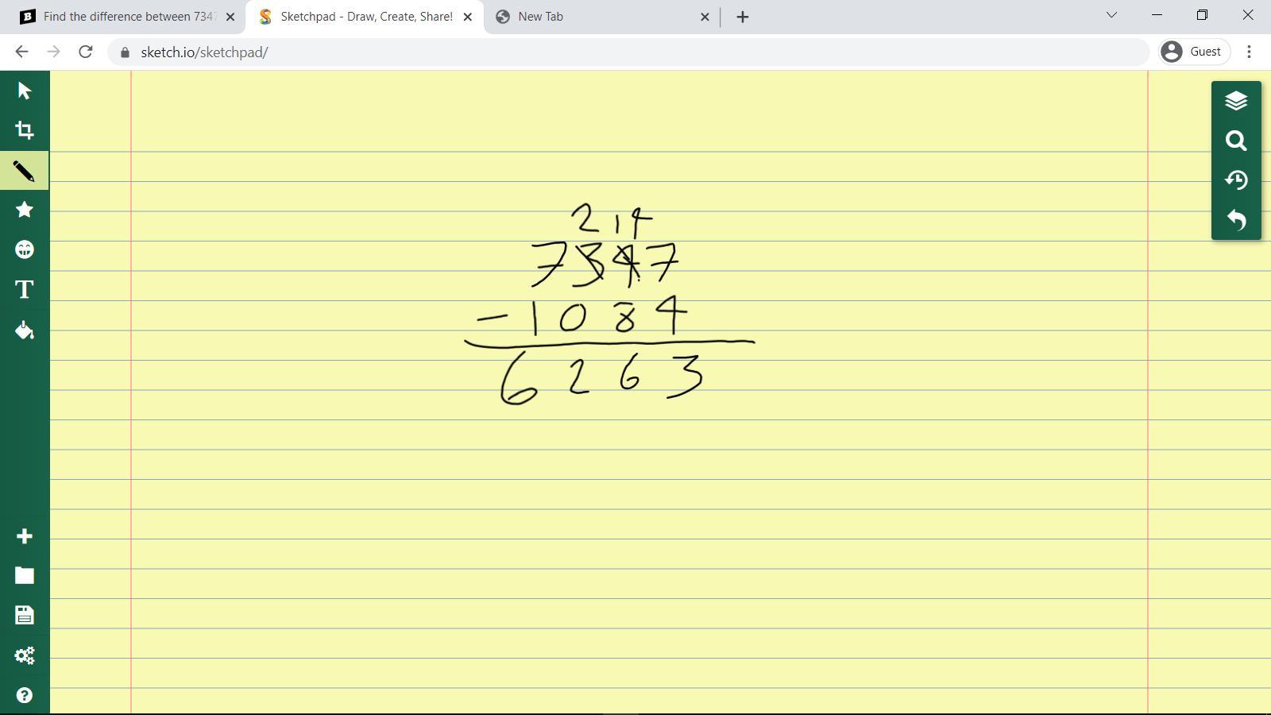
Task: Open the Layers panel icon
Action: [1236, 101]
